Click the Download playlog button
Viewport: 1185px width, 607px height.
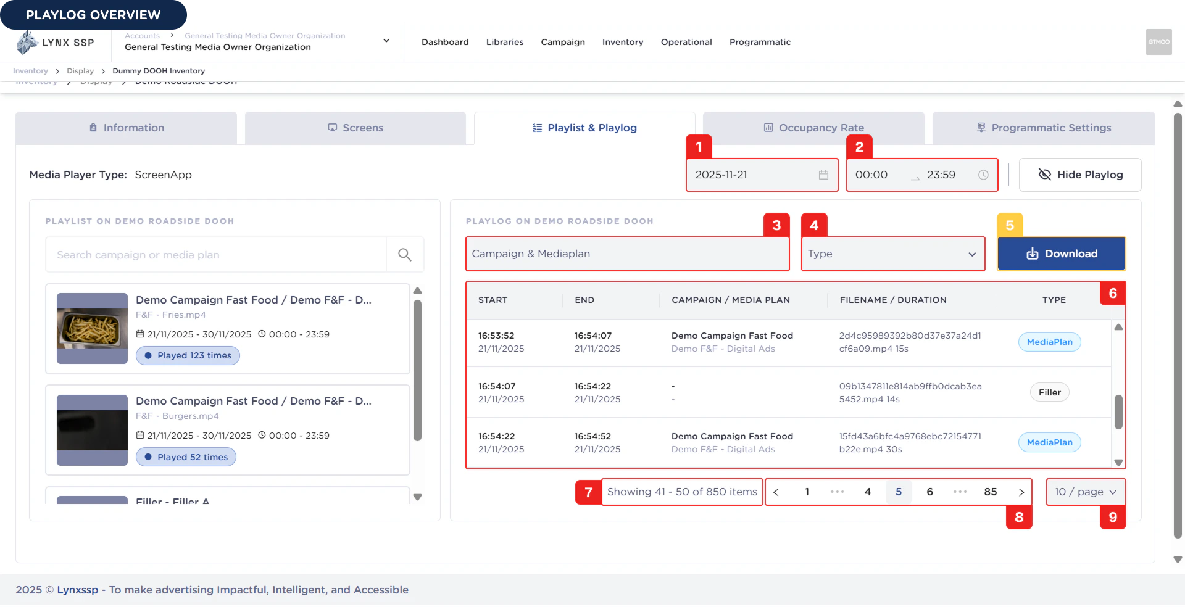(x=1062, y=254)
